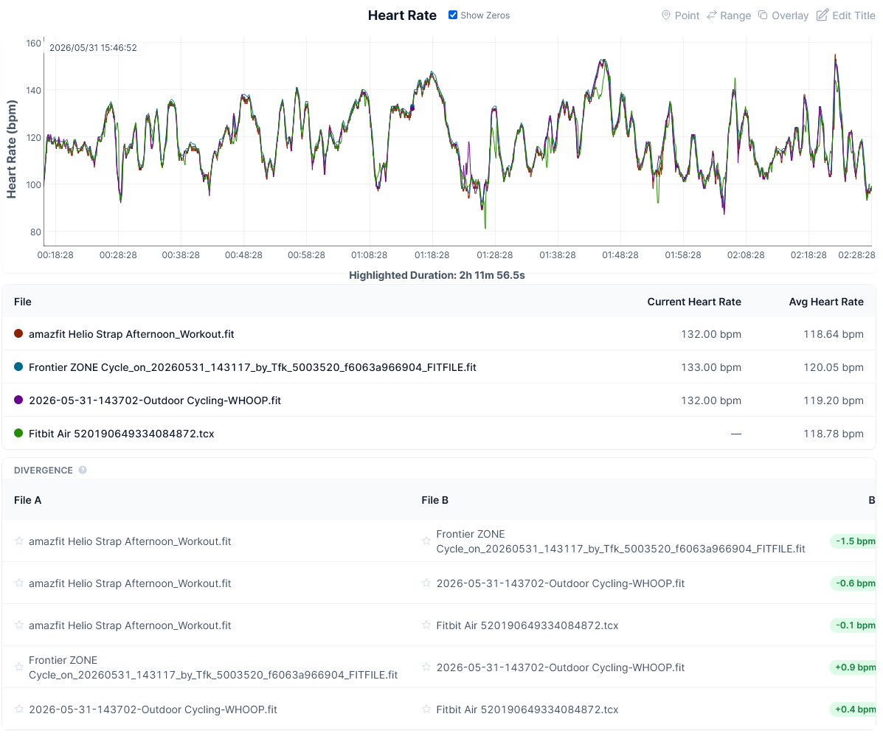Click the File column header in file table
Screen dimensions: 883x739
tap(23, 302)
